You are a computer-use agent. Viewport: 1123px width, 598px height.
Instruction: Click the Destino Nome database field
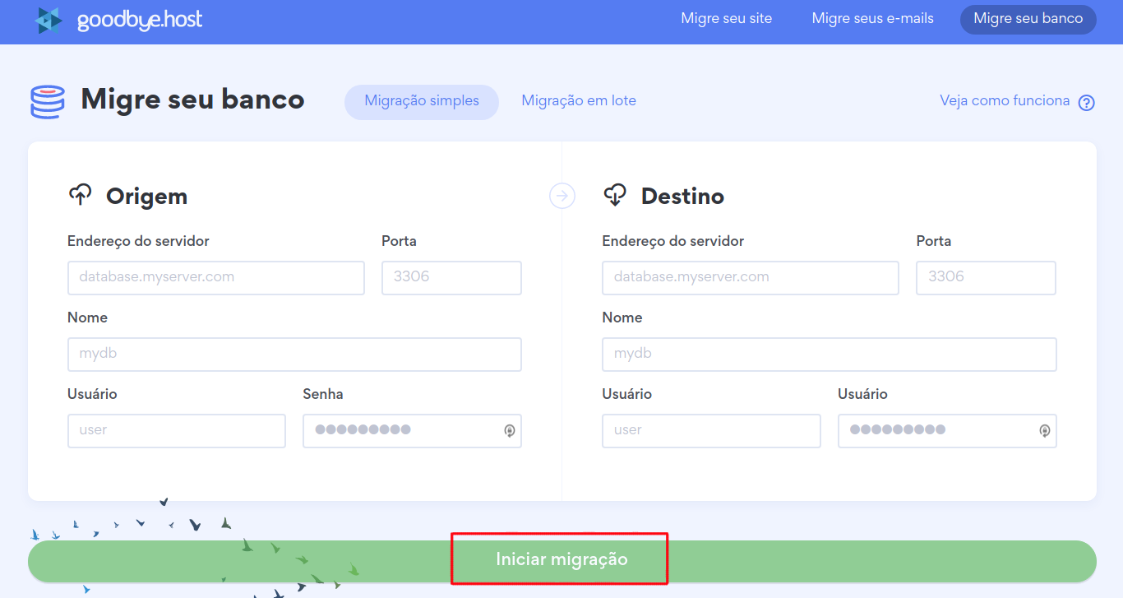pyautogui.click(x=829, y=354)
